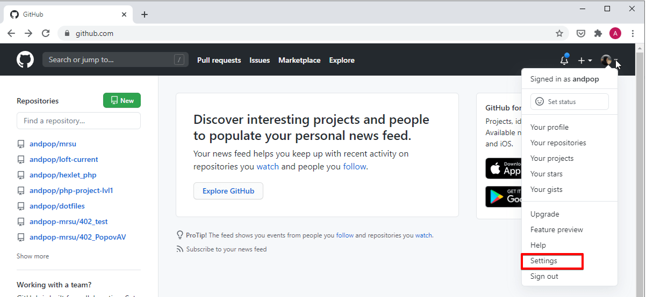
Task: Open the Pocket extension icon
Action: pyautogui.click(x=581, y=33)
